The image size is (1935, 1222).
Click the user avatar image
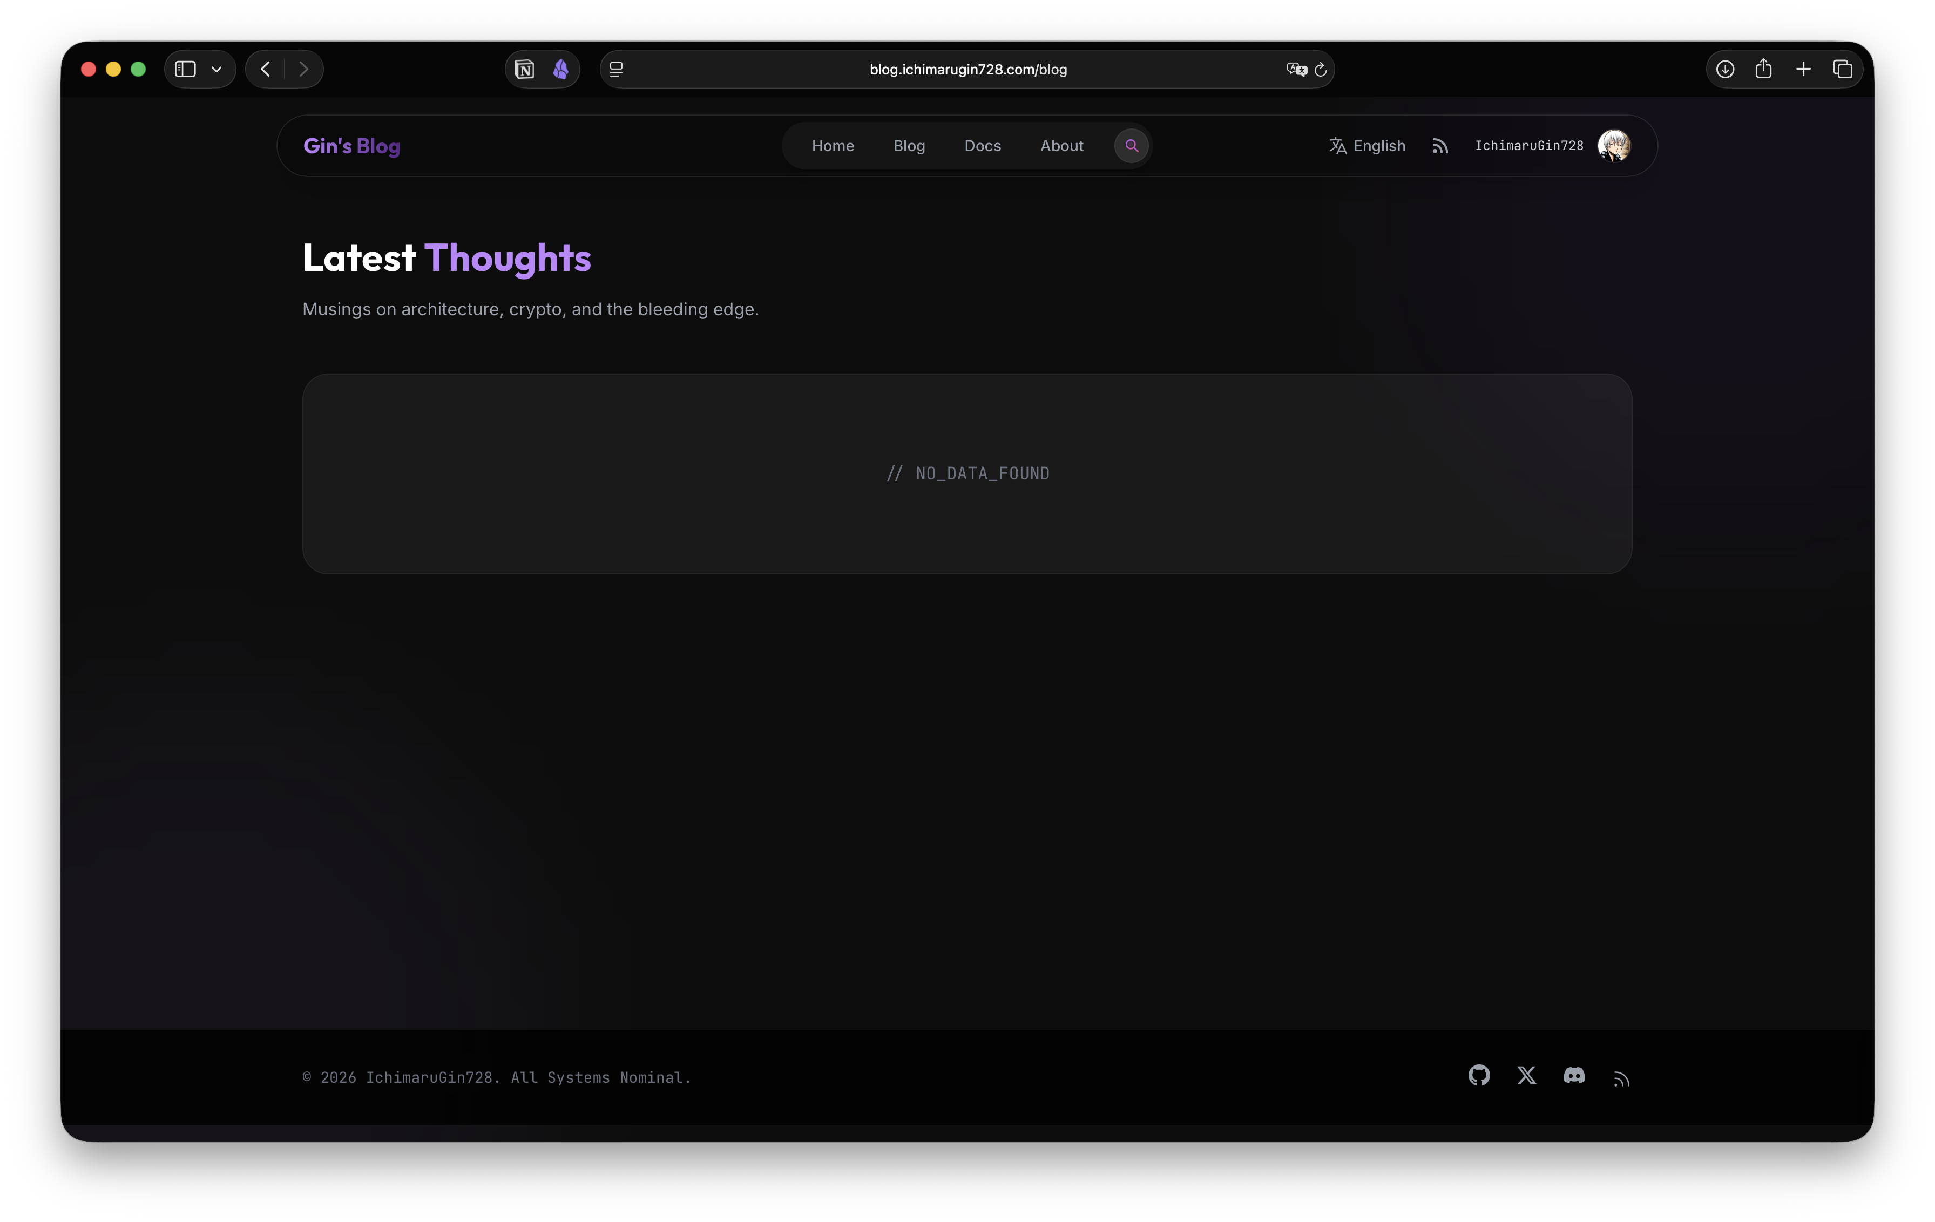1614,145
